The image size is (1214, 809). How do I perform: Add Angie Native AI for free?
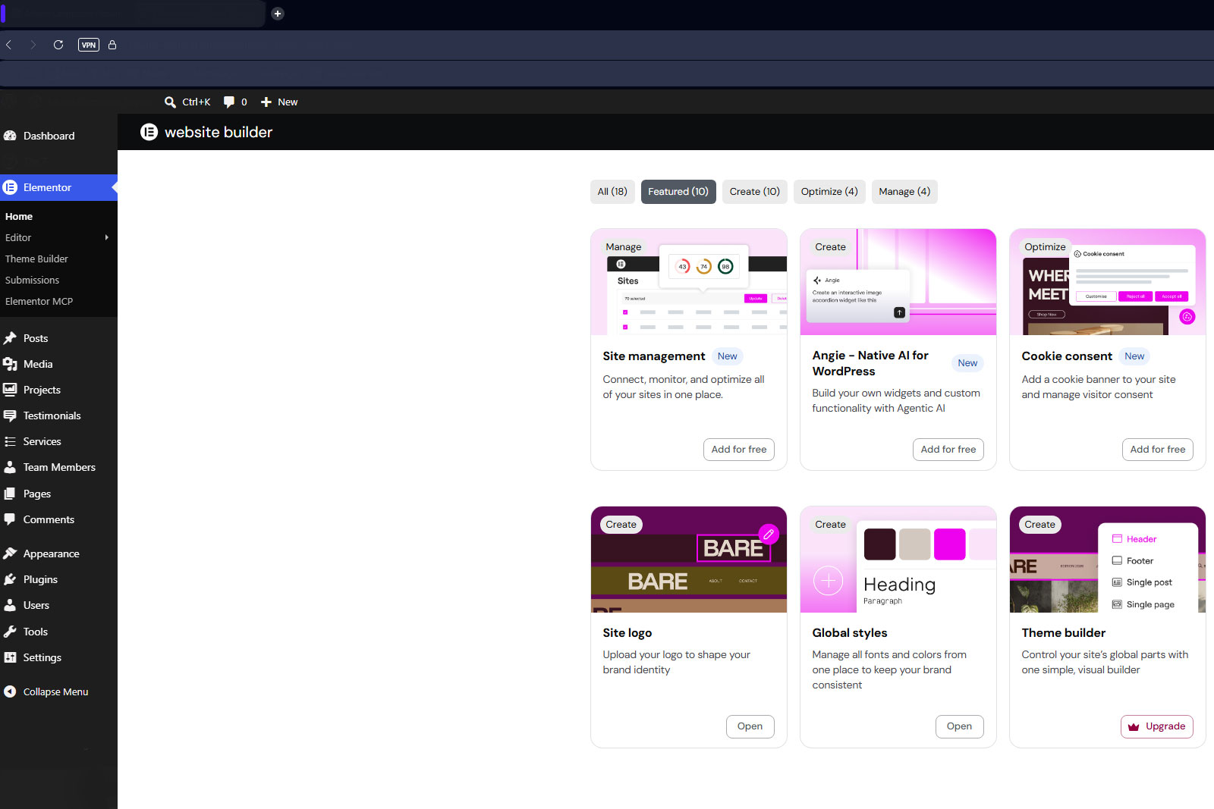click(948, 450)
